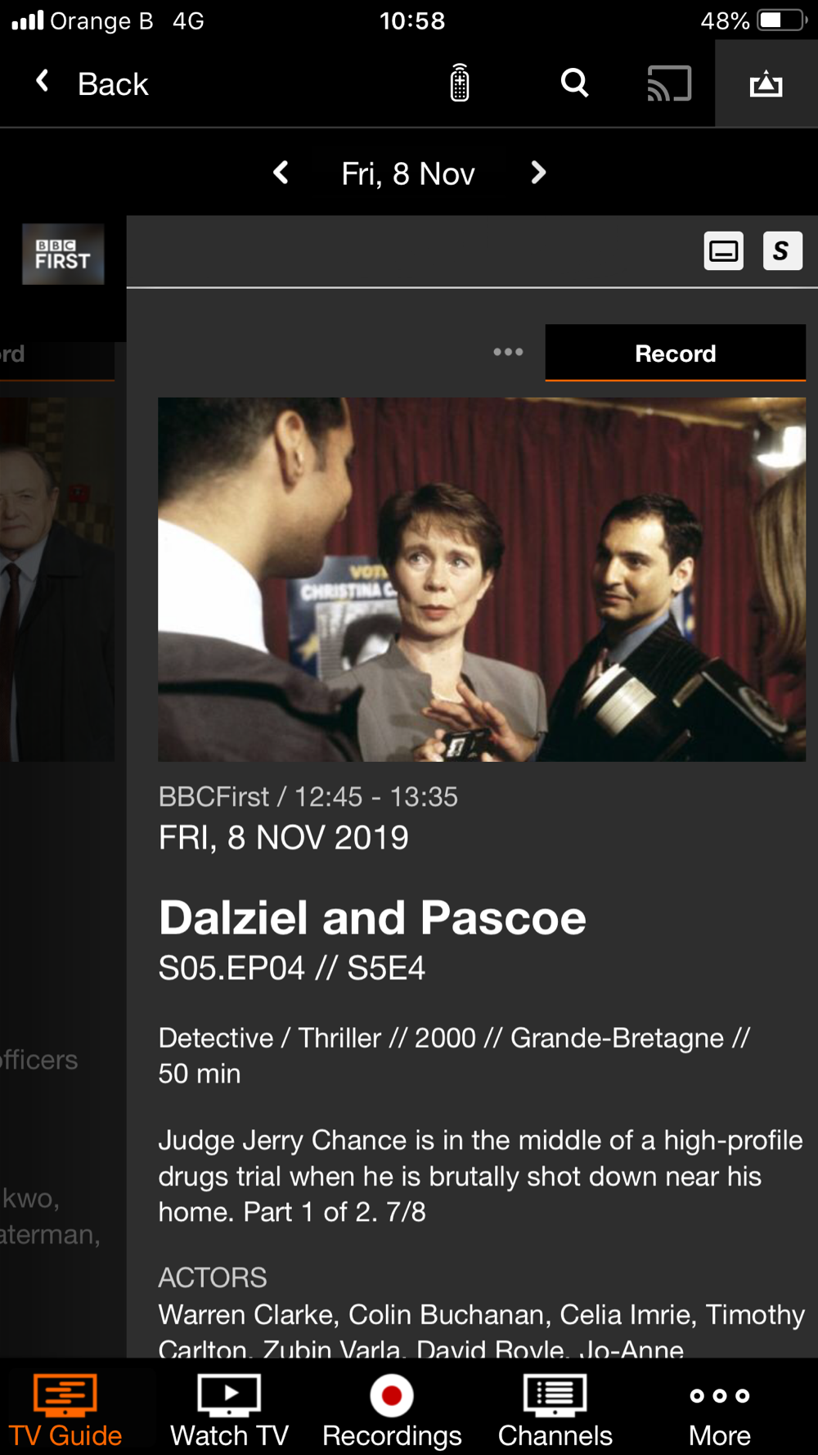Open the More tab
The width and height of the screenshot is (818, 1455).
[x=720, y=1411]
